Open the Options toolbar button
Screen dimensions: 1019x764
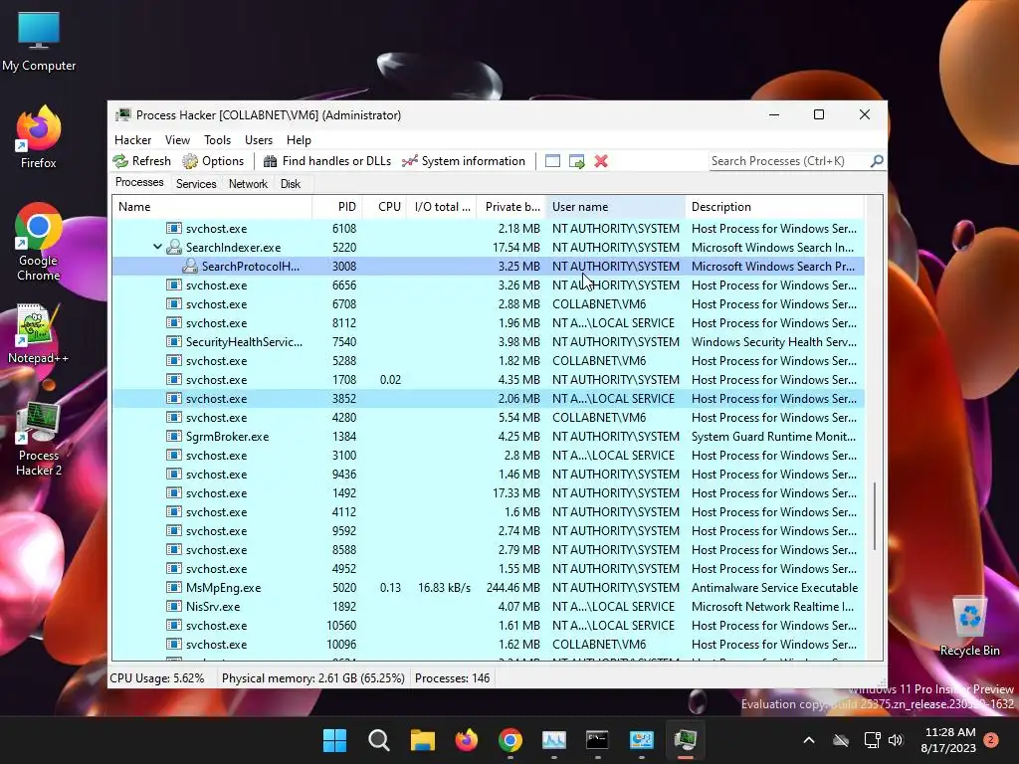coord(213,161)
